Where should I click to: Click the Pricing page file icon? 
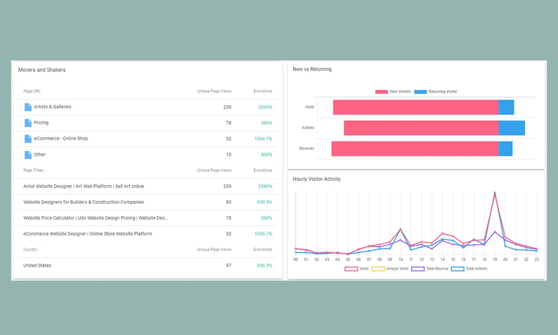[x=28, y=123]
